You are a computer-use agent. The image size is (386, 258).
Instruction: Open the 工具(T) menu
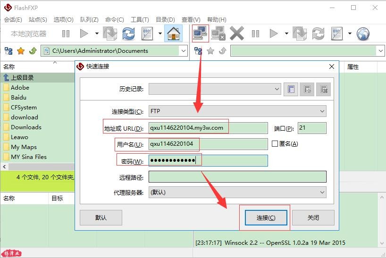coord(140,20)
